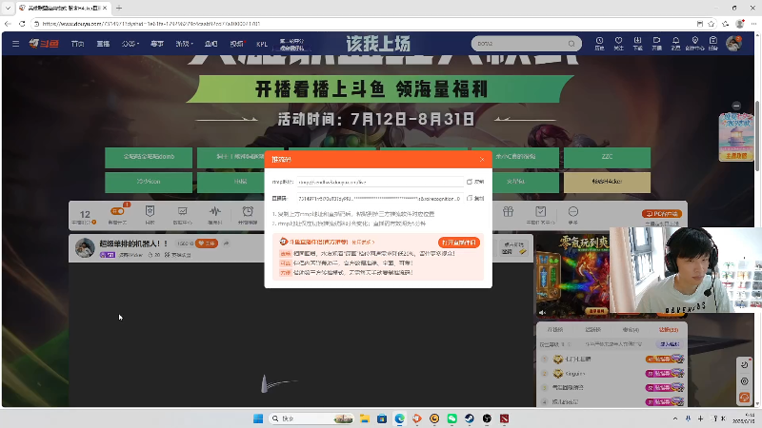762x428 pixels.
Task: Open the game ad thumbnail beside the webcam
Action: click(x=573, y=275)
